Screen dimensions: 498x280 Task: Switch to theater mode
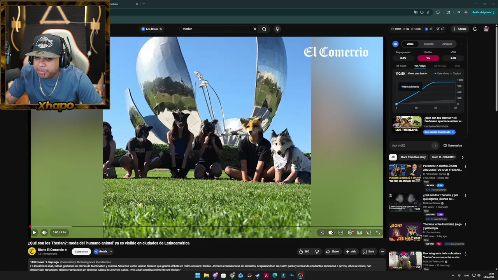click(359, 233)
